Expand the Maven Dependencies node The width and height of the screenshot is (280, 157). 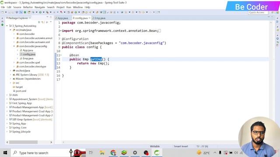pyautogui.click(x=10, y=78)
